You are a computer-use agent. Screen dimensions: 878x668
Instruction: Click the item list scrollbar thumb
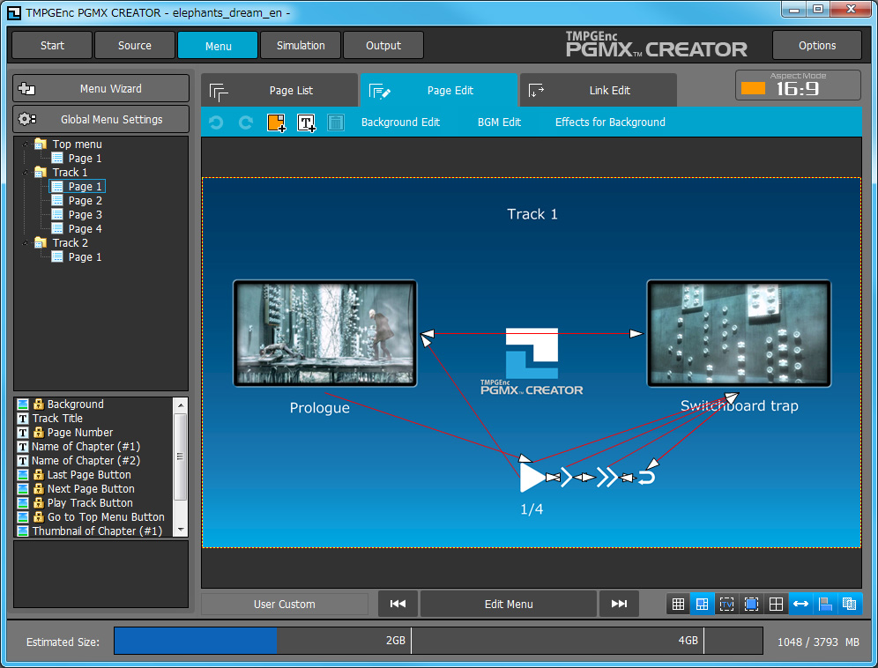click(181, 456)
